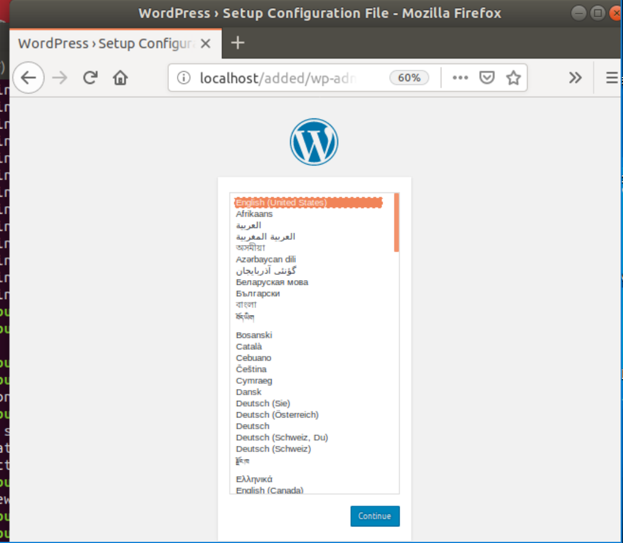Select English (United States) language
Screen dimensions: 623x543
(x=309, y=203)
